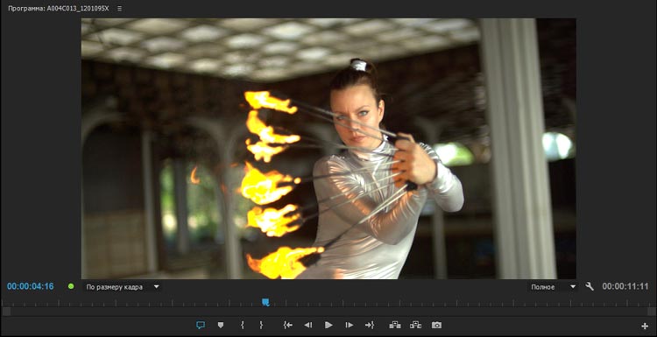Add a marker with the shield icon
Viewport: 657px width, 337px height.
[221, 325]
